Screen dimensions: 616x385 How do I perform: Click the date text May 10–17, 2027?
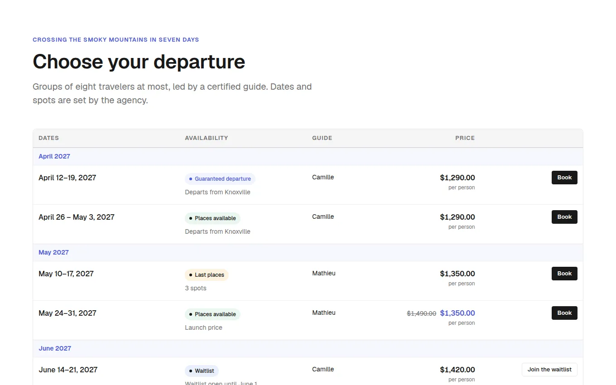pos(66,274)
